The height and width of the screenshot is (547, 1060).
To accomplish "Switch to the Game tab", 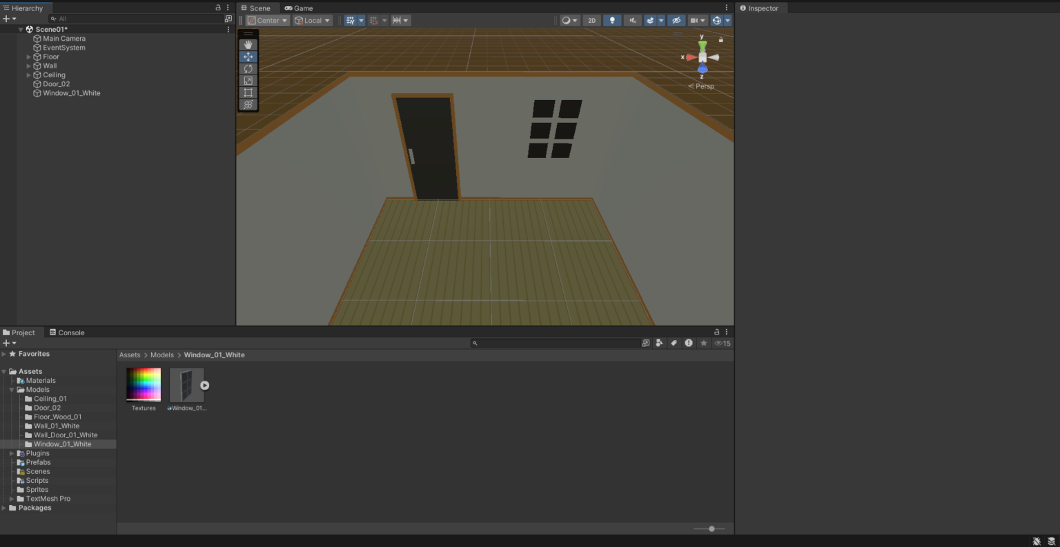I will pos(299,8).
